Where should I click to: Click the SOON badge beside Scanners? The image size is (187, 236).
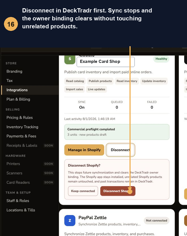(48, 173)
